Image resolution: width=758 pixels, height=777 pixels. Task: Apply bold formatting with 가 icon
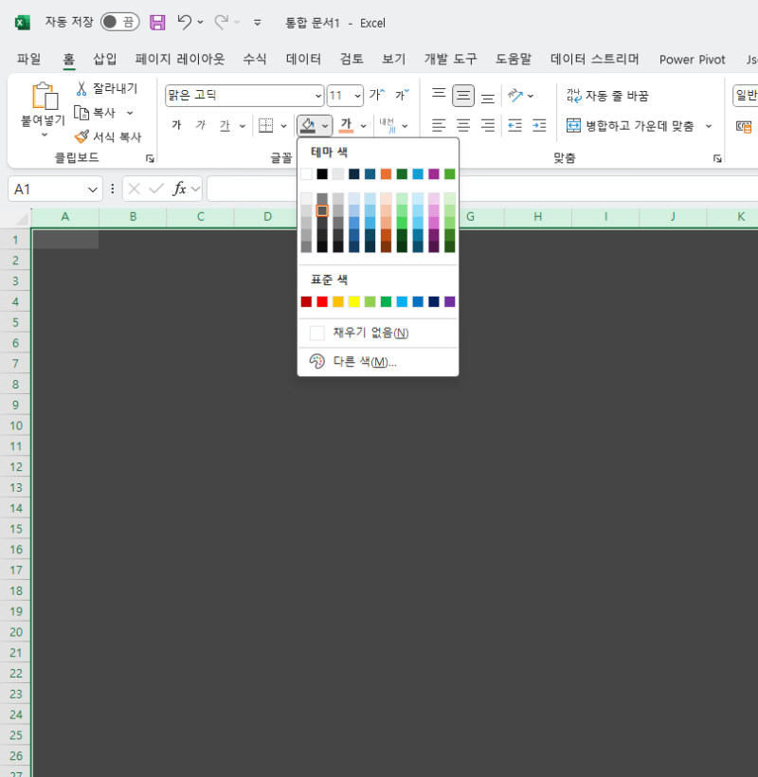click(x=176, y=125)
